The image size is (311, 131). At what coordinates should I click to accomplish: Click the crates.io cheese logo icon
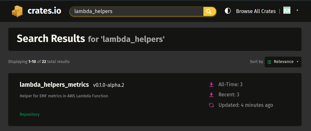click(18, 11)
